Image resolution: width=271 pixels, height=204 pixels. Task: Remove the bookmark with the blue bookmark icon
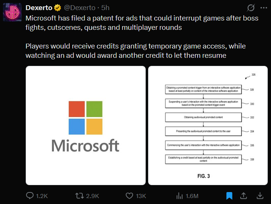[x=229, y=196]
